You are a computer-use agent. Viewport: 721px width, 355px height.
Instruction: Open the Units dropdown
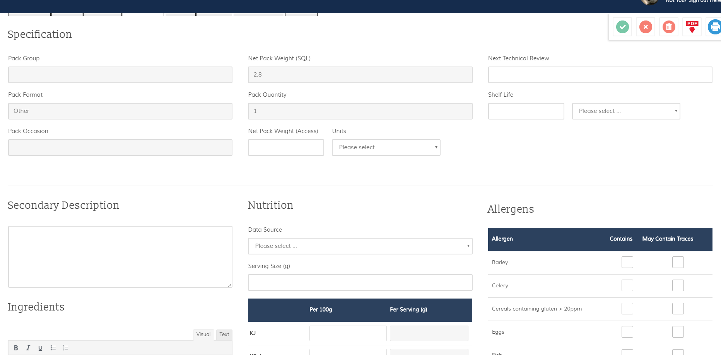pyautogui.click(x=386, y=147)
